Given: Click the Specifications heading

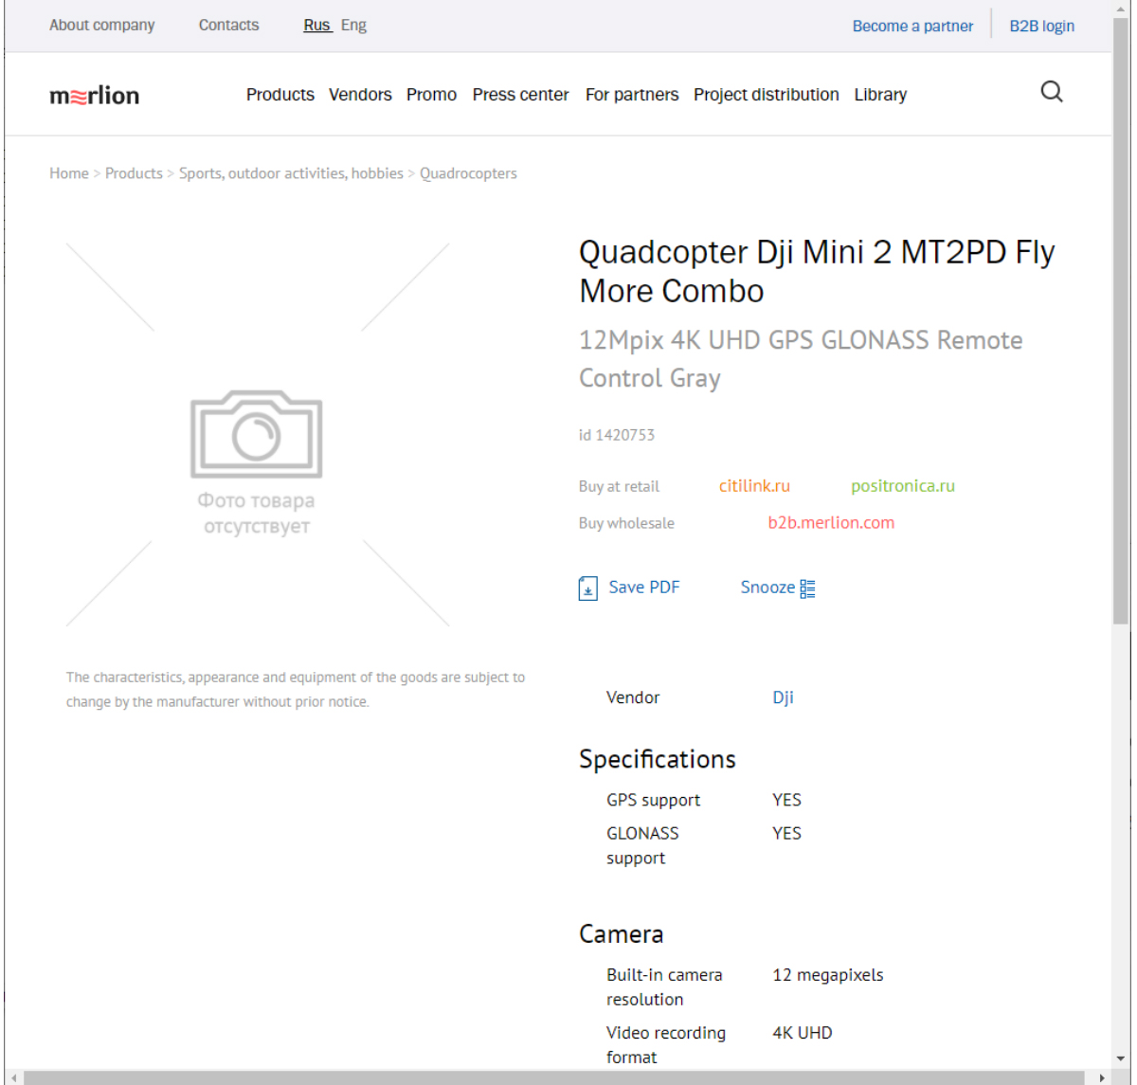Looking at the screenshot, I should (x=658, y=759).
